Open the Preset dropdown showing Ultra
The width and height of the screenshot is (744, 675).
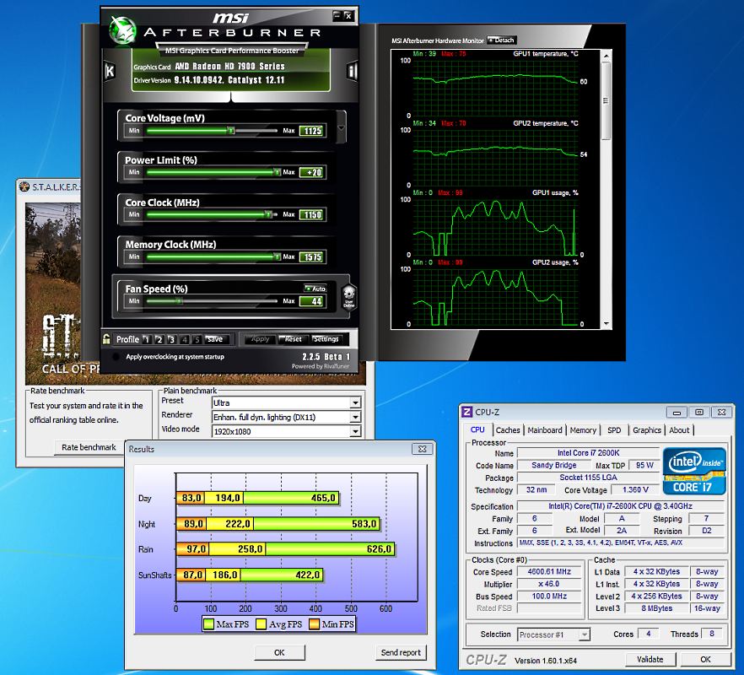(x=355, y=403)
